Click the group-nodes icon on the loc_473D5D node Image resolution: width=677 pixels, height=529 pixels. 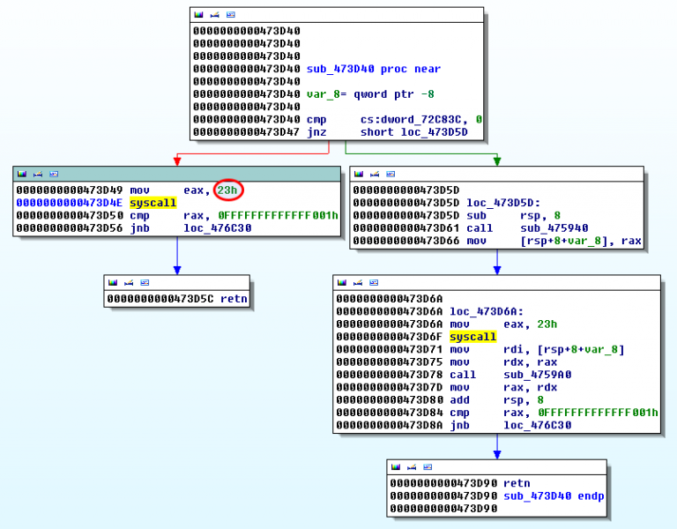(390, 174)
